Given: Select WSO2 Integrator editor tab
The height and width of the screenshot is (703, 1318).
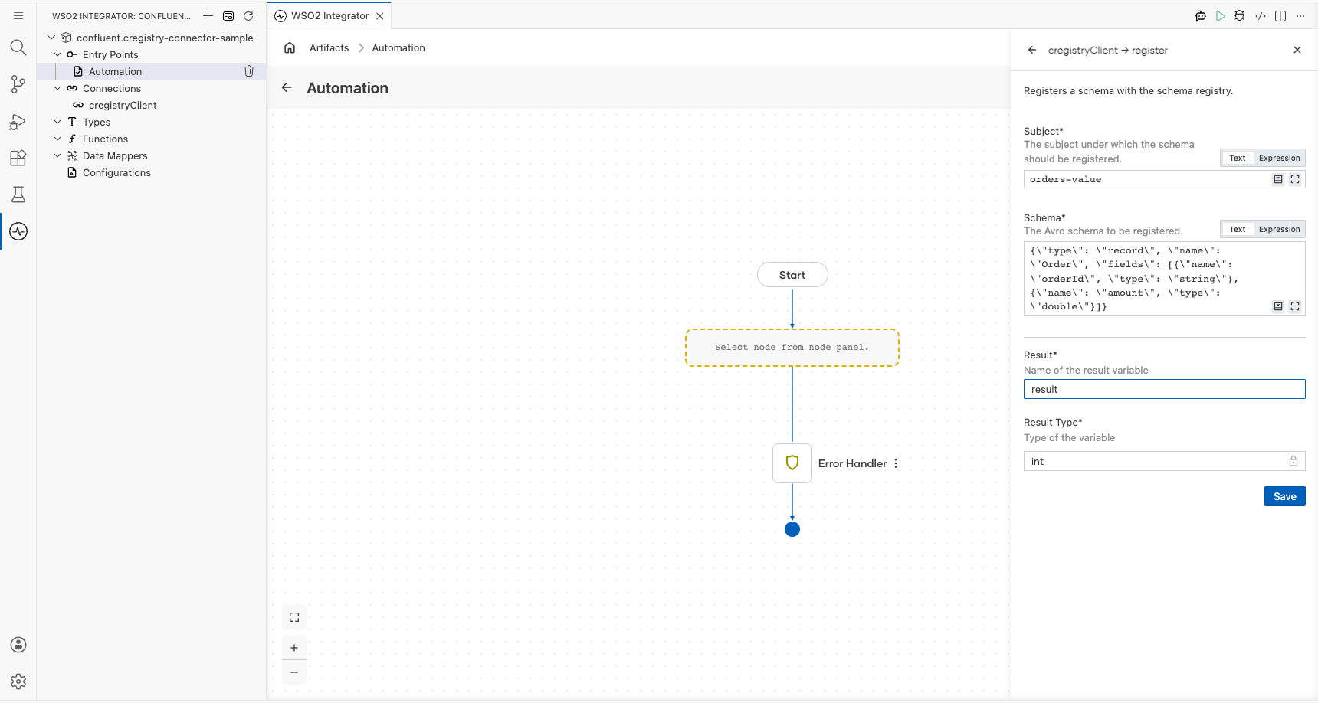Looking at the screenshot, I should [329, 15].
